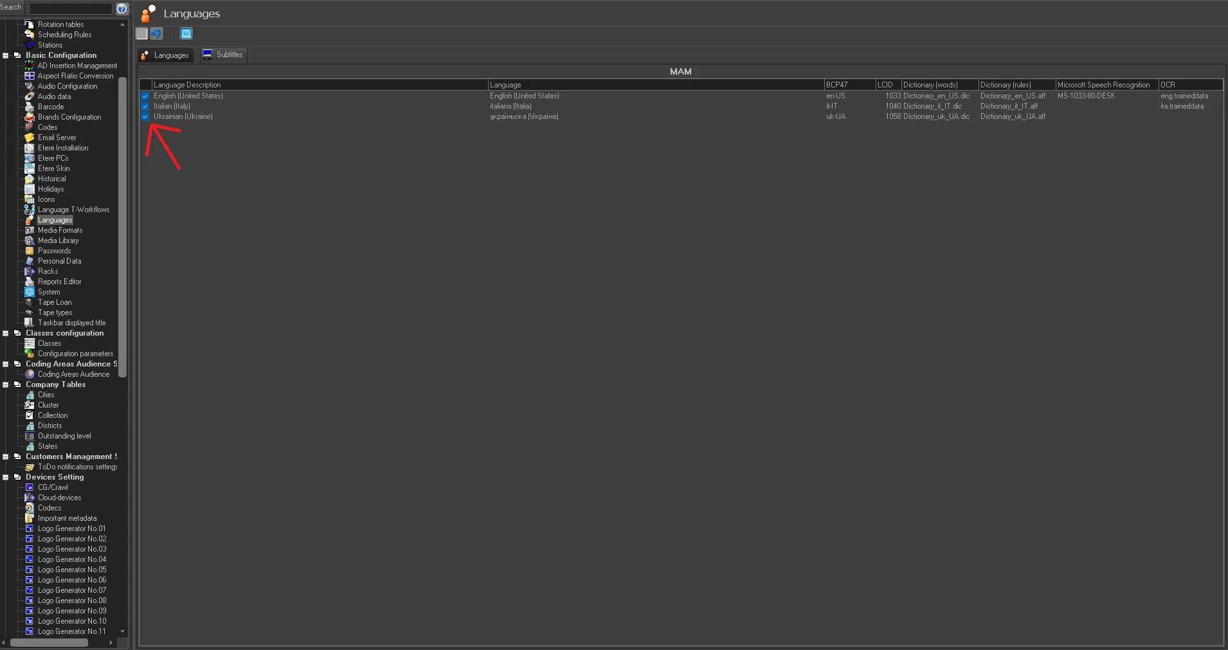1228x650 pixels.
Task: Click the Search input field
Action: (71, 8)
